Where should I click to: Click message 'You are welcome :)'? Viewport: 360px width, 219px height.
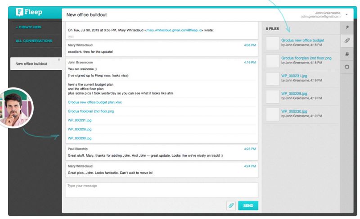tap(82, 69)
